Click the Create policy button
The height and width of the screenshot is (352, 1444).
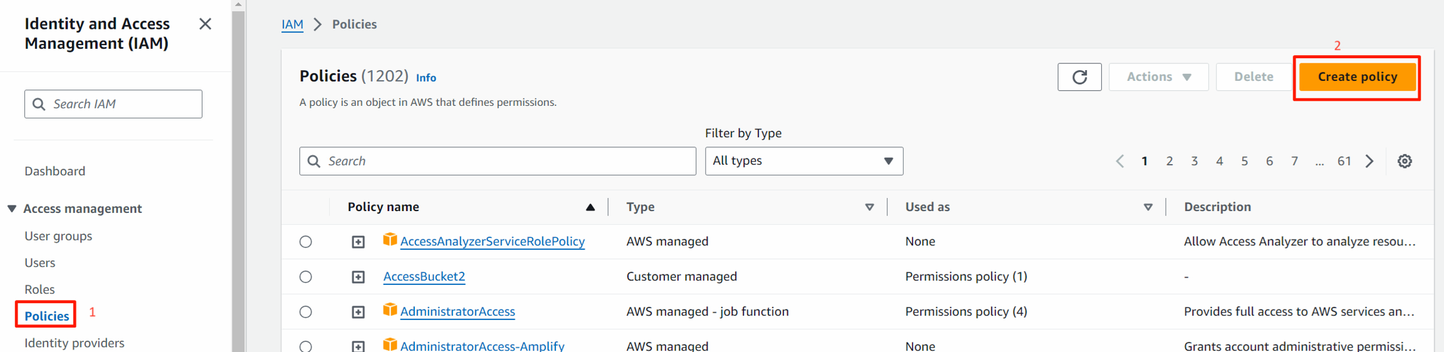pyautogui.click(x=1357, y=77)
